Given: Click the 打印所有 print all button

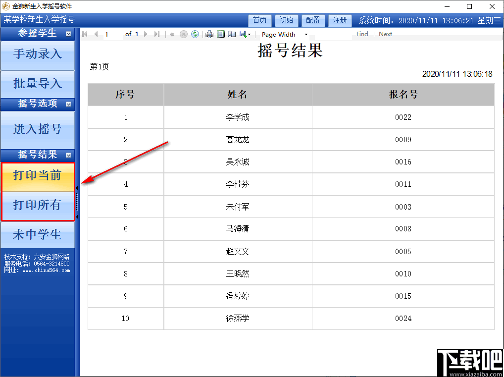Looking at the screenshot, I should (38, 204).
